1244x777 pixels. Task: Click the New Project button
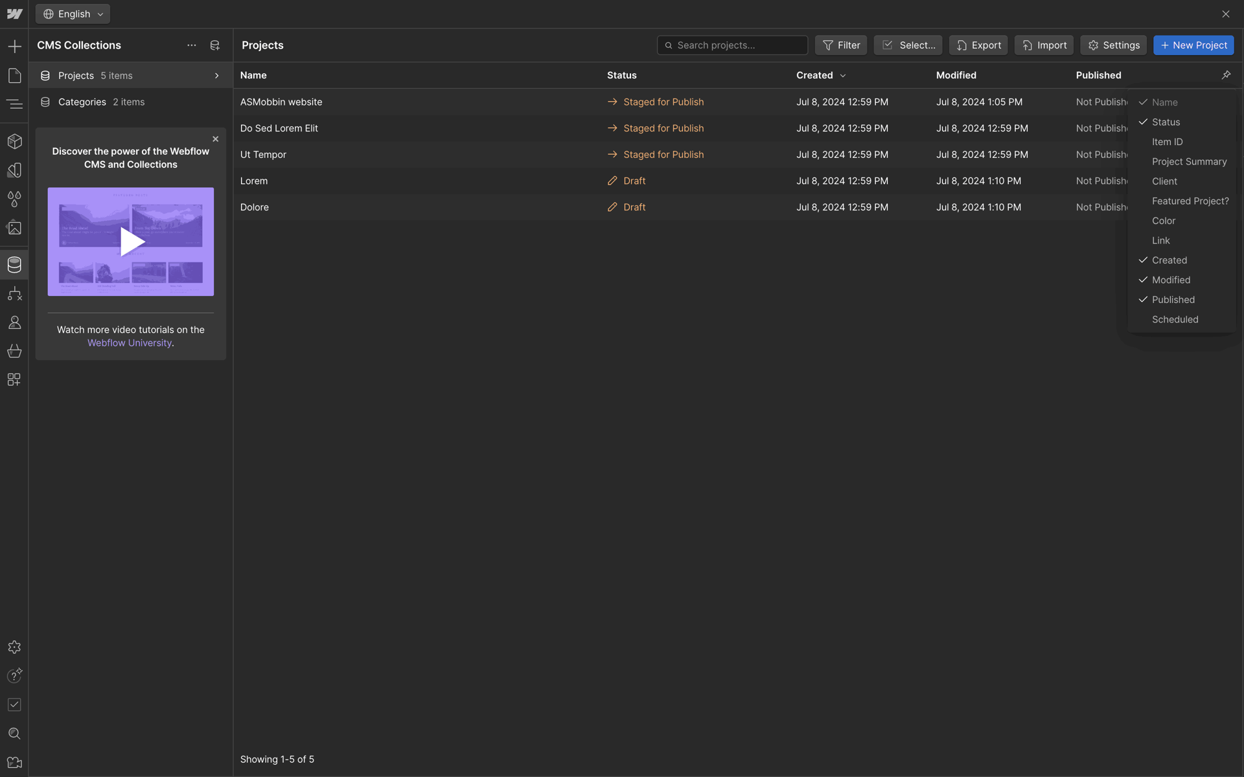1193,45
